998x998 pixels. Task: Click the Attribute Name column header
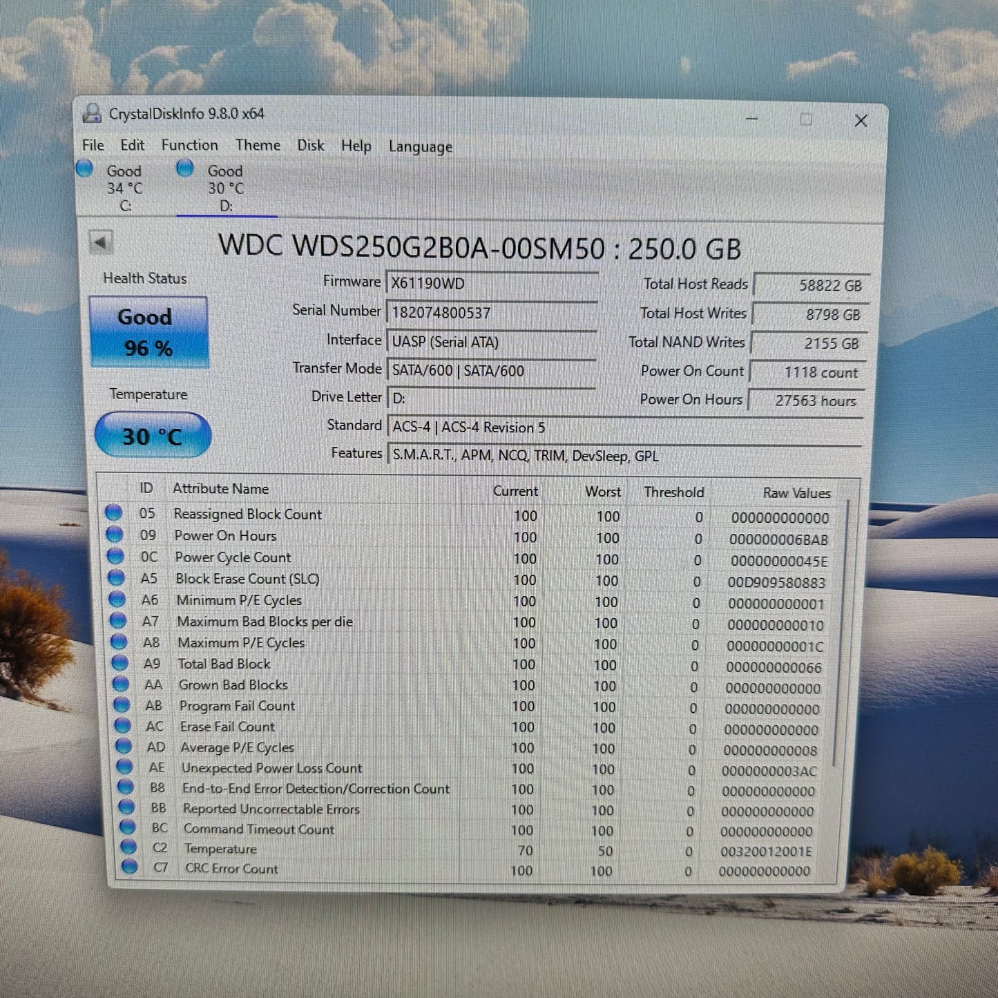coord(220,488)
